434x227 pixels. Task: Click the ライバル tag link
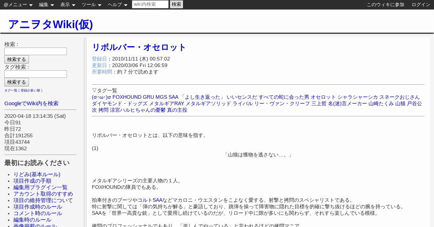[242, 104]
